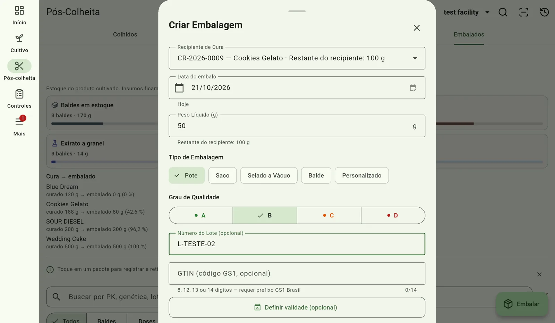Click Definir validade (opcional) button
555x323 pixels.
297,307
